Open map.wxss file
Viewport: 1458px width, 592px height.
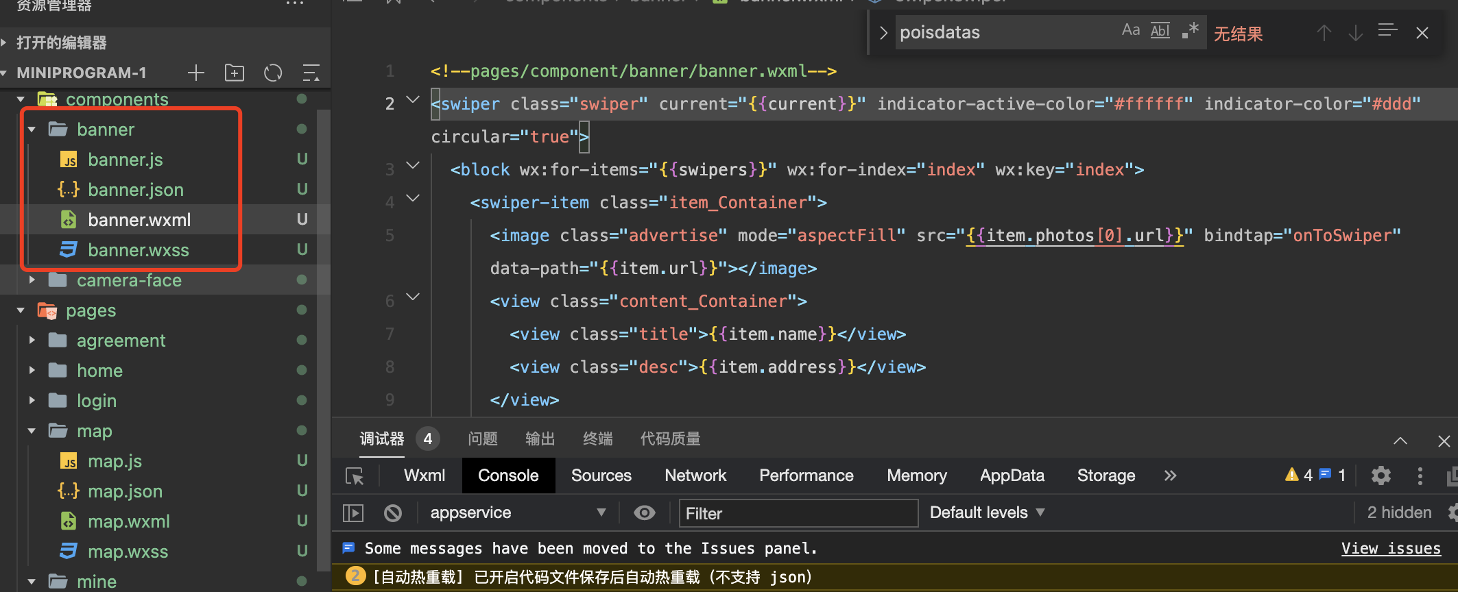tap(128, 552)
